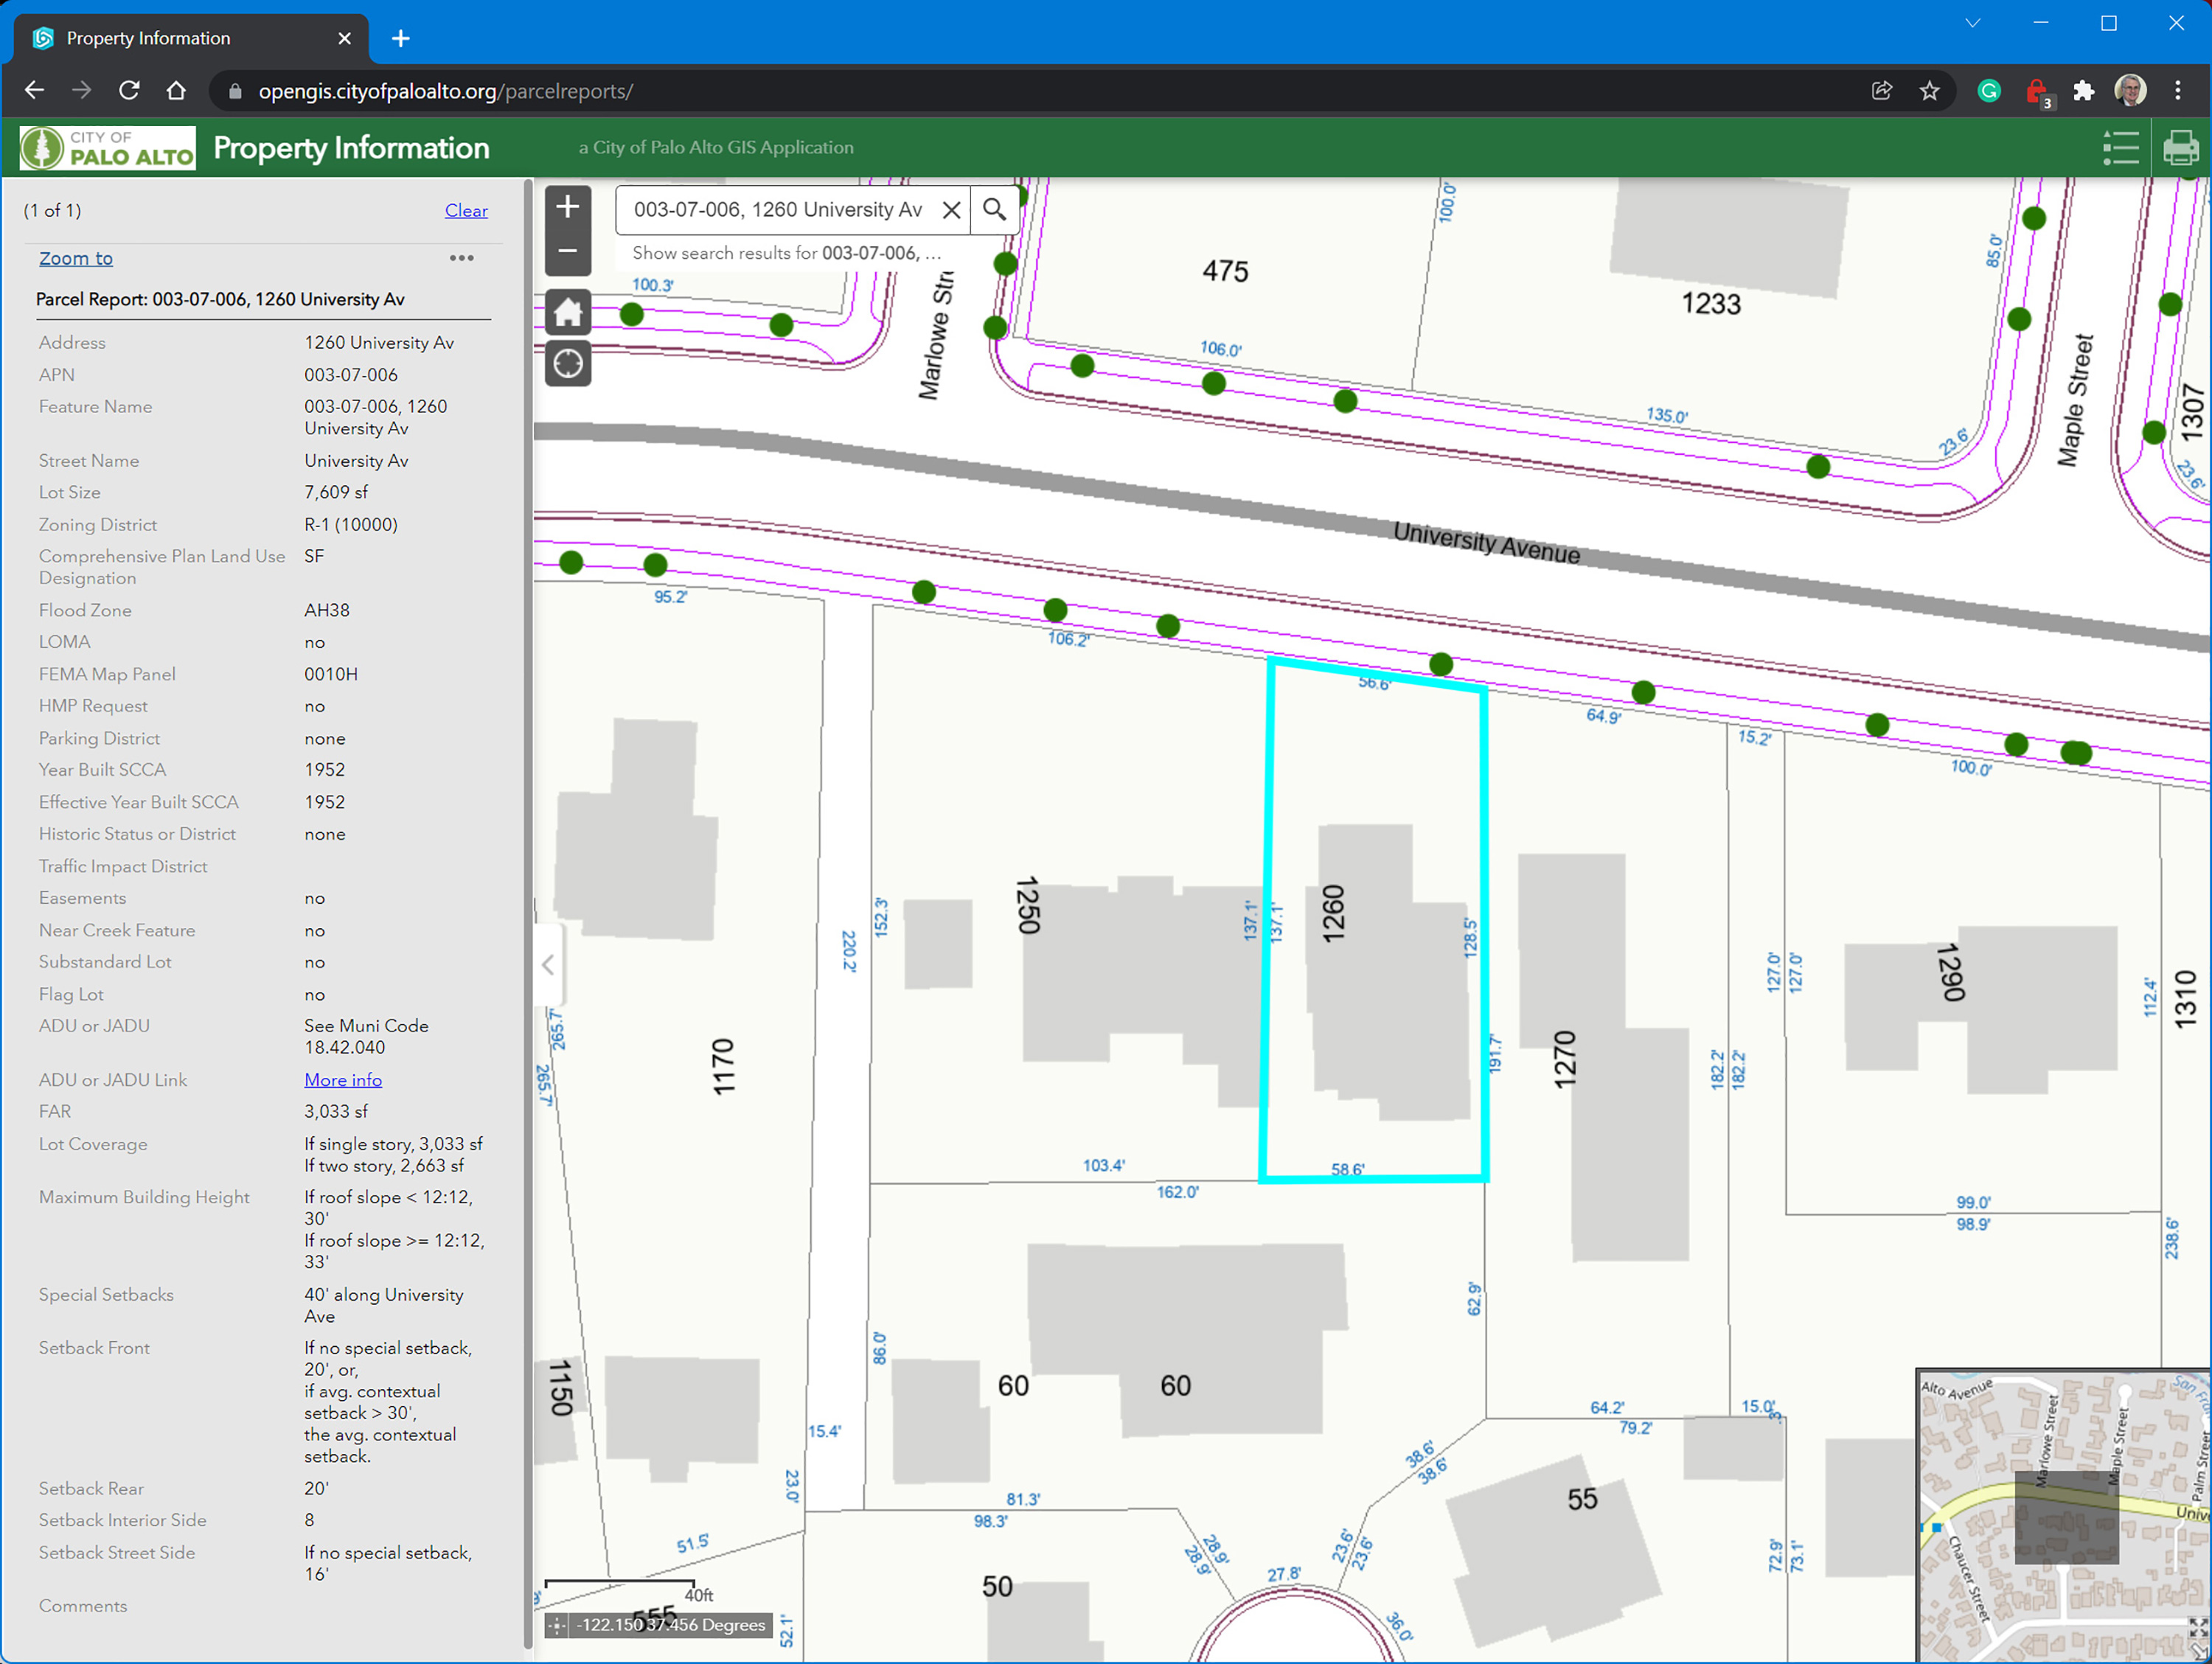Zoom out of the map with minus button
This screenshot has width=2212, height=1664.
(567, 251)
